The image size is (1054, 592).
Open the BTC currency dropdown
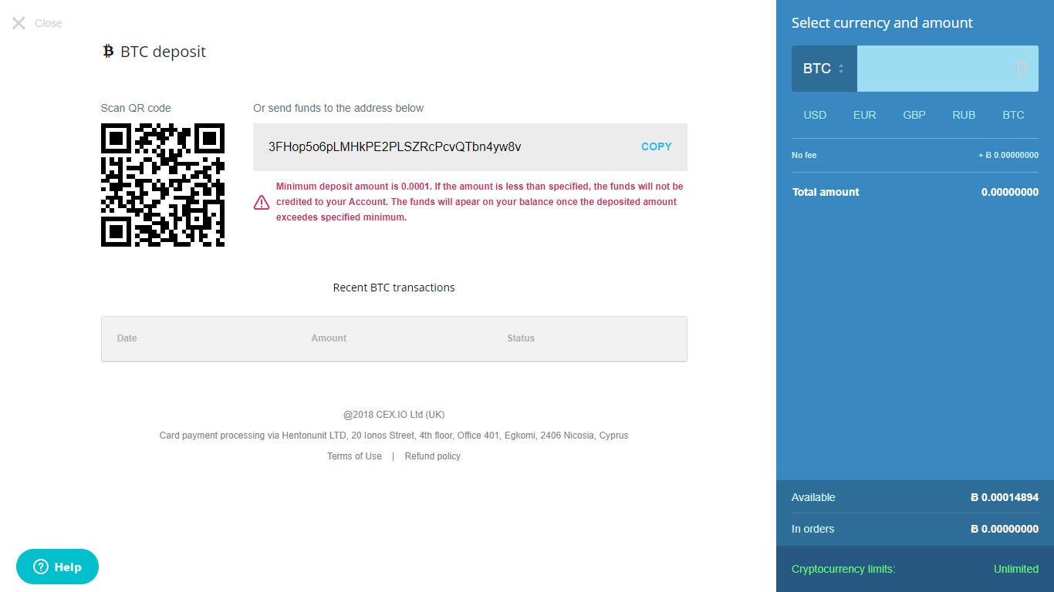point(824,69)
